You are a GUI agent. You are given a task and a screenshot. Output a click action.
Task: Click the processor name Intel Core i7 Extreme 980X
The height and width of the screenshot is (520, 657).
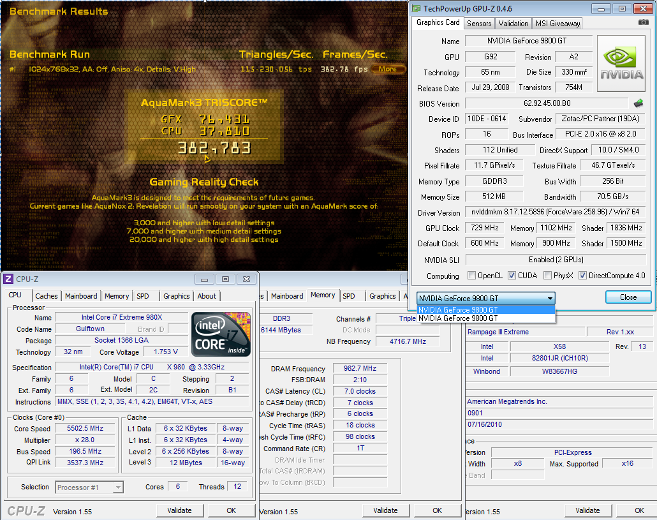coord(121,317)
